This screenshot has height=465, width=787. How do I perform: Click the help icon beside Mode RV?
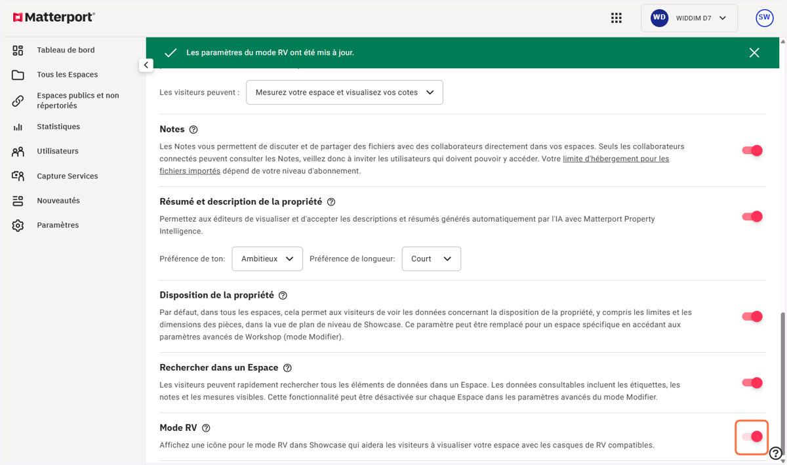pyautogui.click(x=206, y=428)
